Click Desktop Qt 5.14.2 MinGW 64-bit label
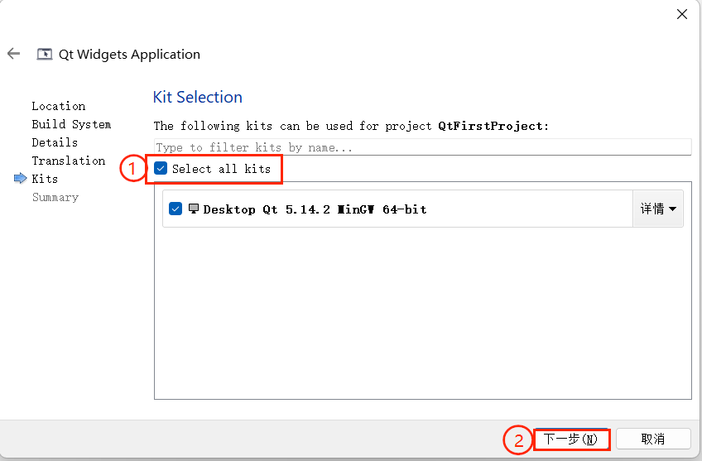 tap(315, 209)
